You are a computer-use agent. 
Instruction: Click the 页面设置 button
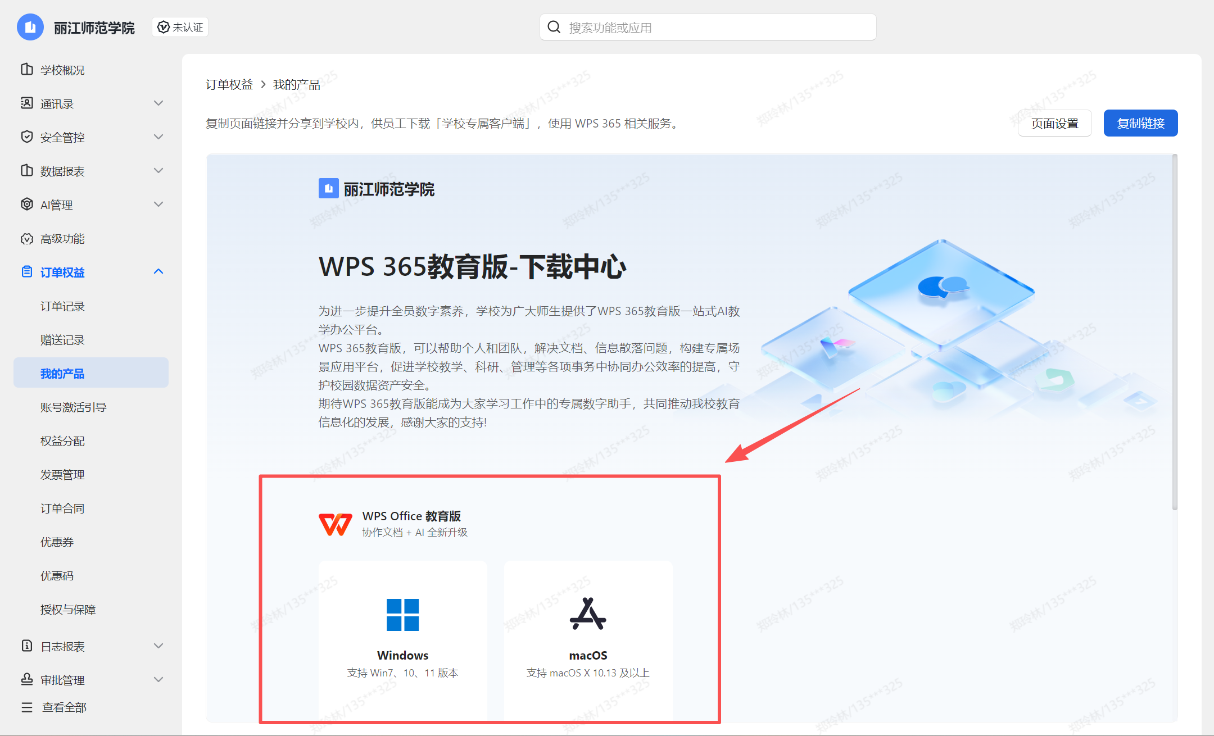[1055, 123]
